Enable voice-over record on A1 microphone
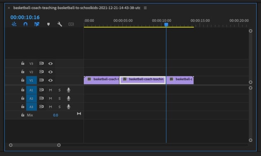The width and height of the screenshot is (261, 156). (x=68, y=90)
